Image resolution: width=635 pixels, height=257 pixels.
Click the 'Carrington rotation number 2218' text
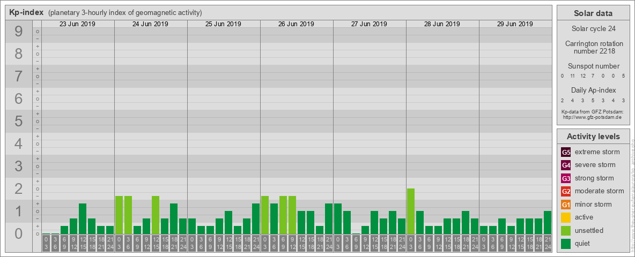point(594,47)
